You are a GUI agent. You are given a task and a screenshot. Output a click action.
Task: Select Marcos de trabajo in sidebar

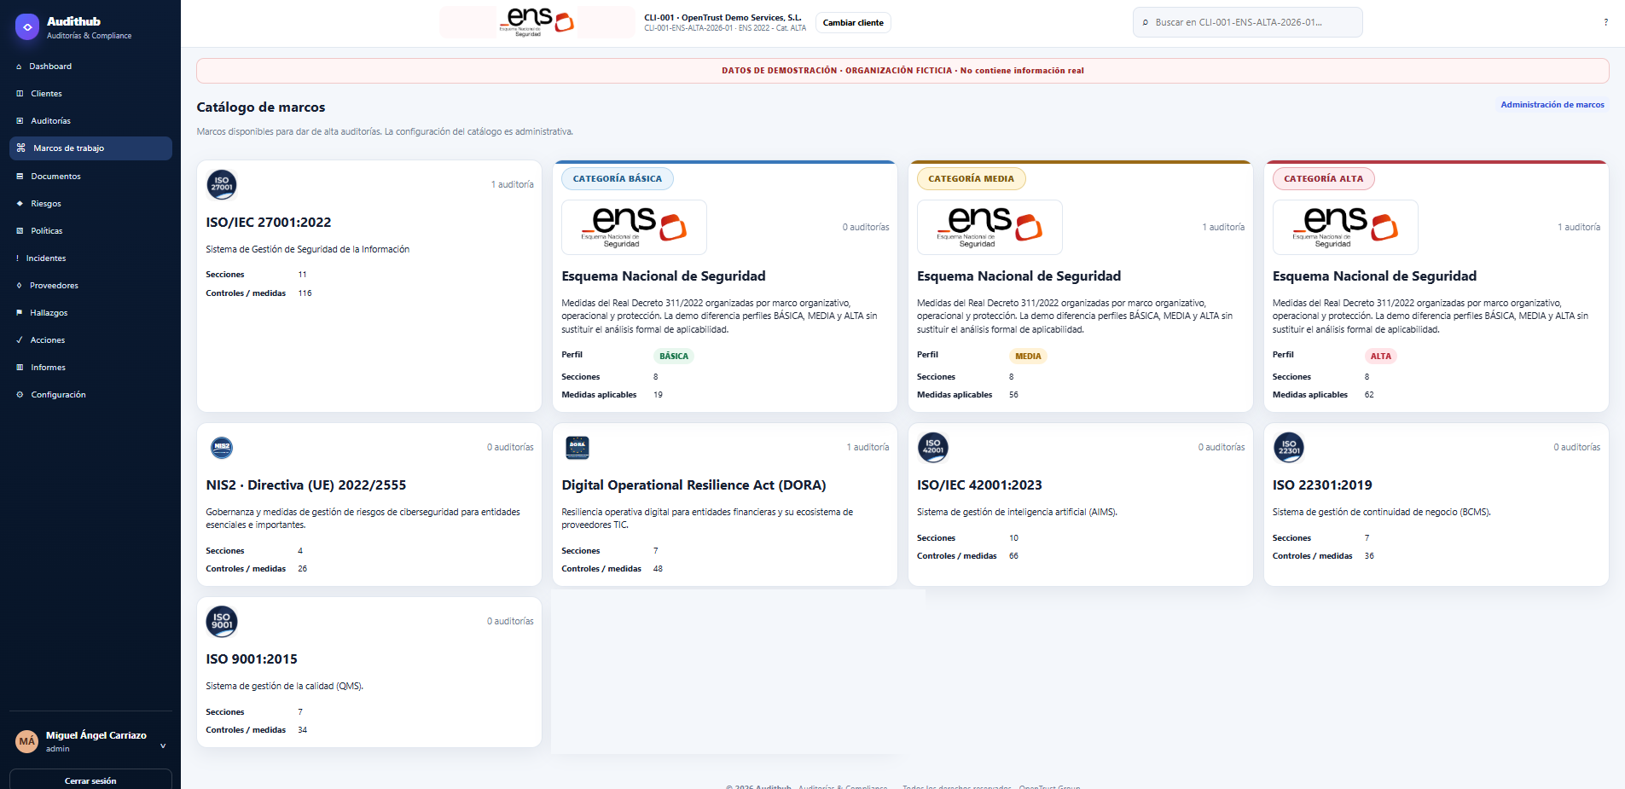click(90, 148)
